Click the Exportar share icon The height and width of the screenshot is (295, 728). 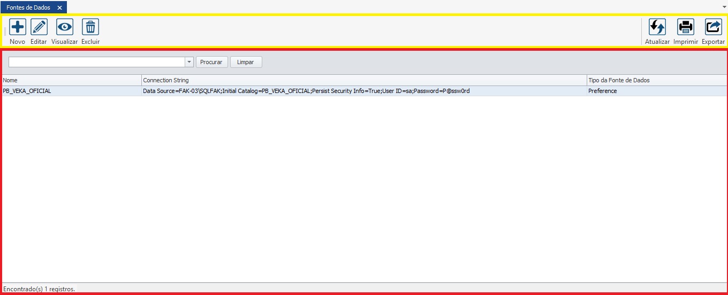(713, 27)
